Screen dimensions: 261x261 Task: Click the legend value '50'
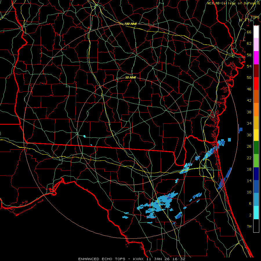point(249,78)
